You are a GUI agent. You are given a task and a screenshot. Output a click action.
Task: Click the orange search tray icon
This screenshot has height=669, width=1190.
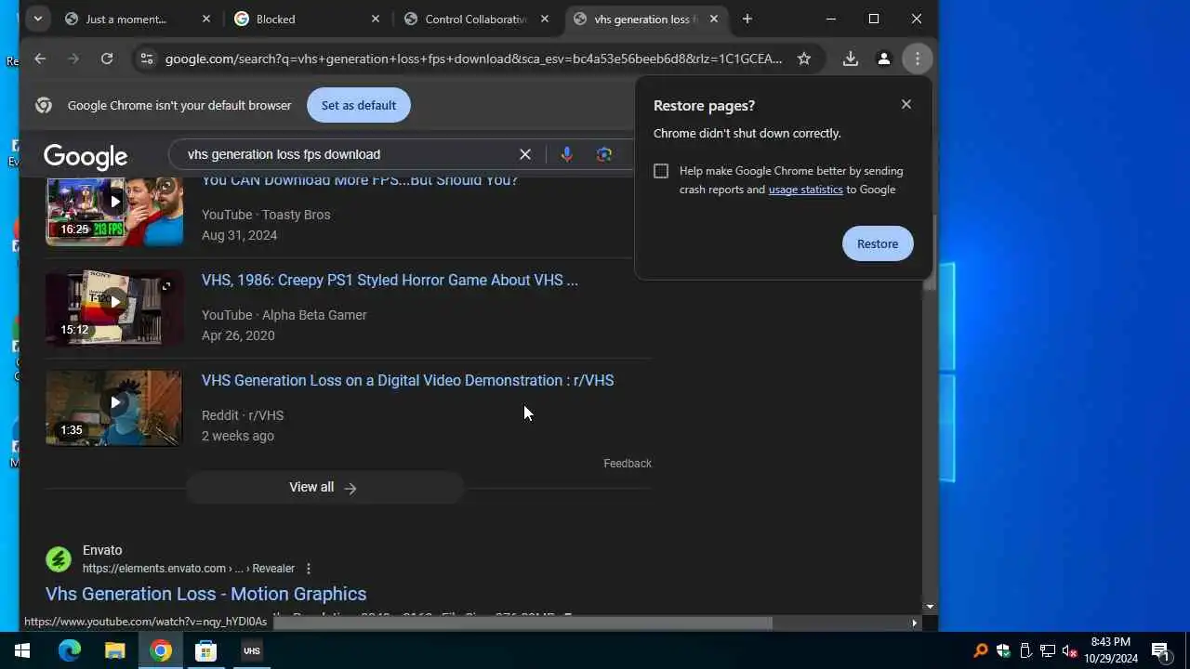(980, 650)
